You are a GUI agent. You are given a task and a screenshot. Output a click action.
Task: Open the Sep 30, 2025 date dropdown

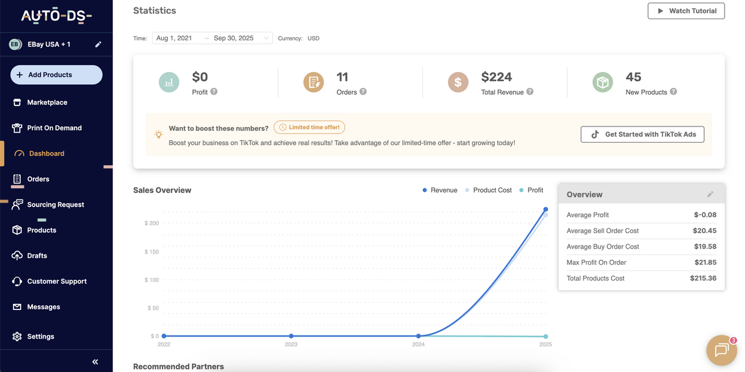(x=235, y=38)
